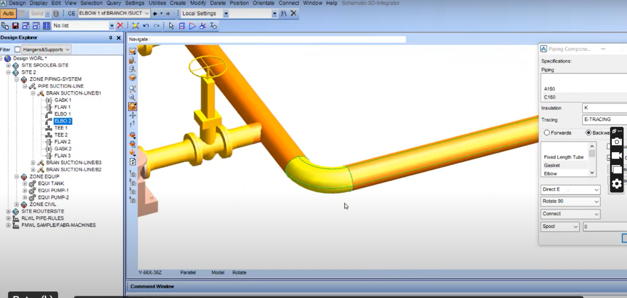The height and width of the screenshot is (298, 627).
Task: Select TEE 1 in the design tree
Action: tap(61, 128)
